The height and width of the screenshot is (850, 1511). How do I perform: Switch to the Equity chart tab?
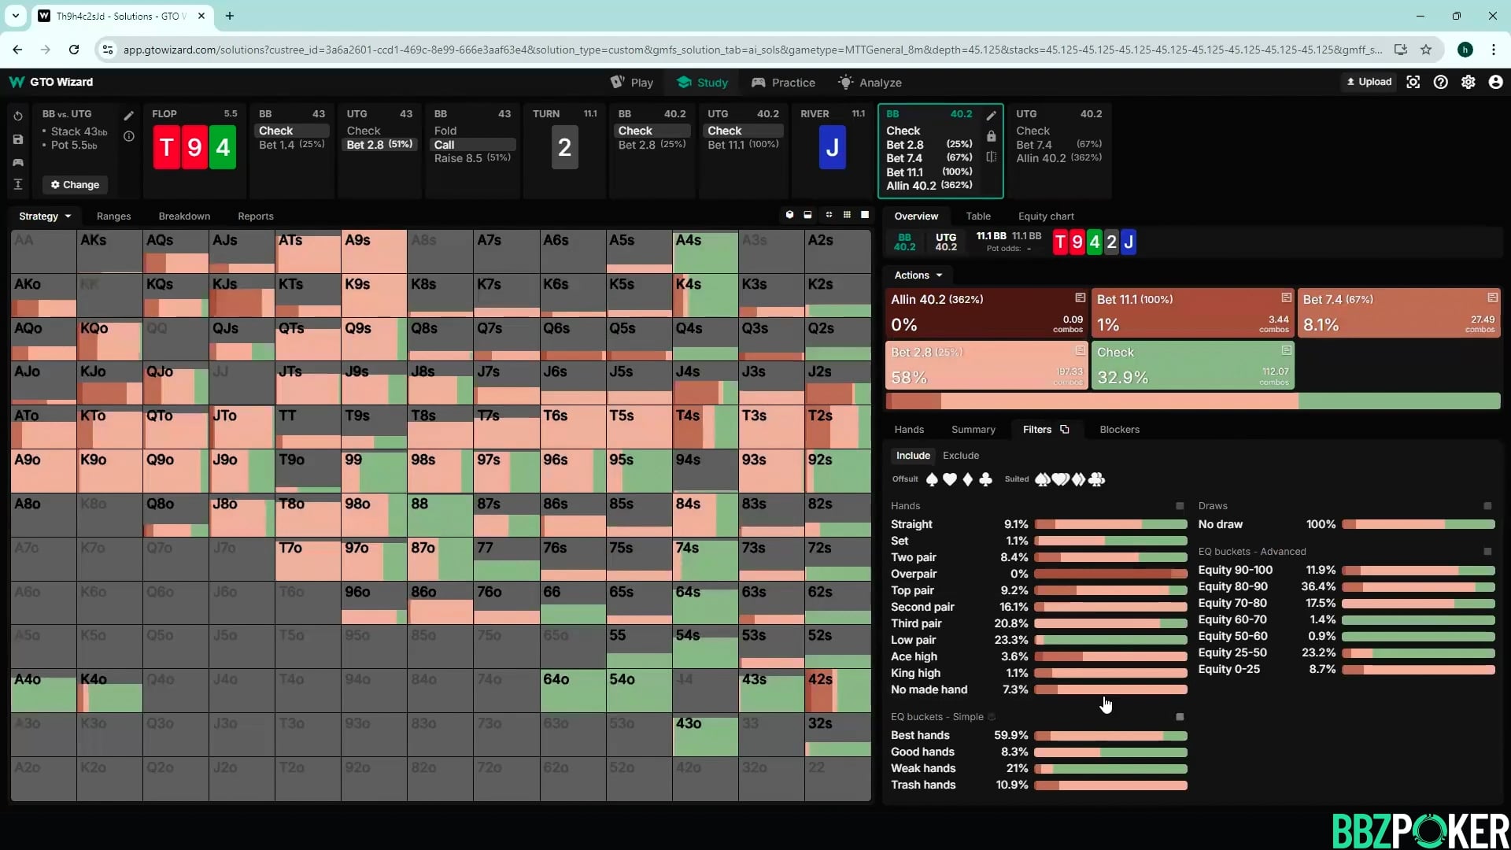(x=1045, y=216)
